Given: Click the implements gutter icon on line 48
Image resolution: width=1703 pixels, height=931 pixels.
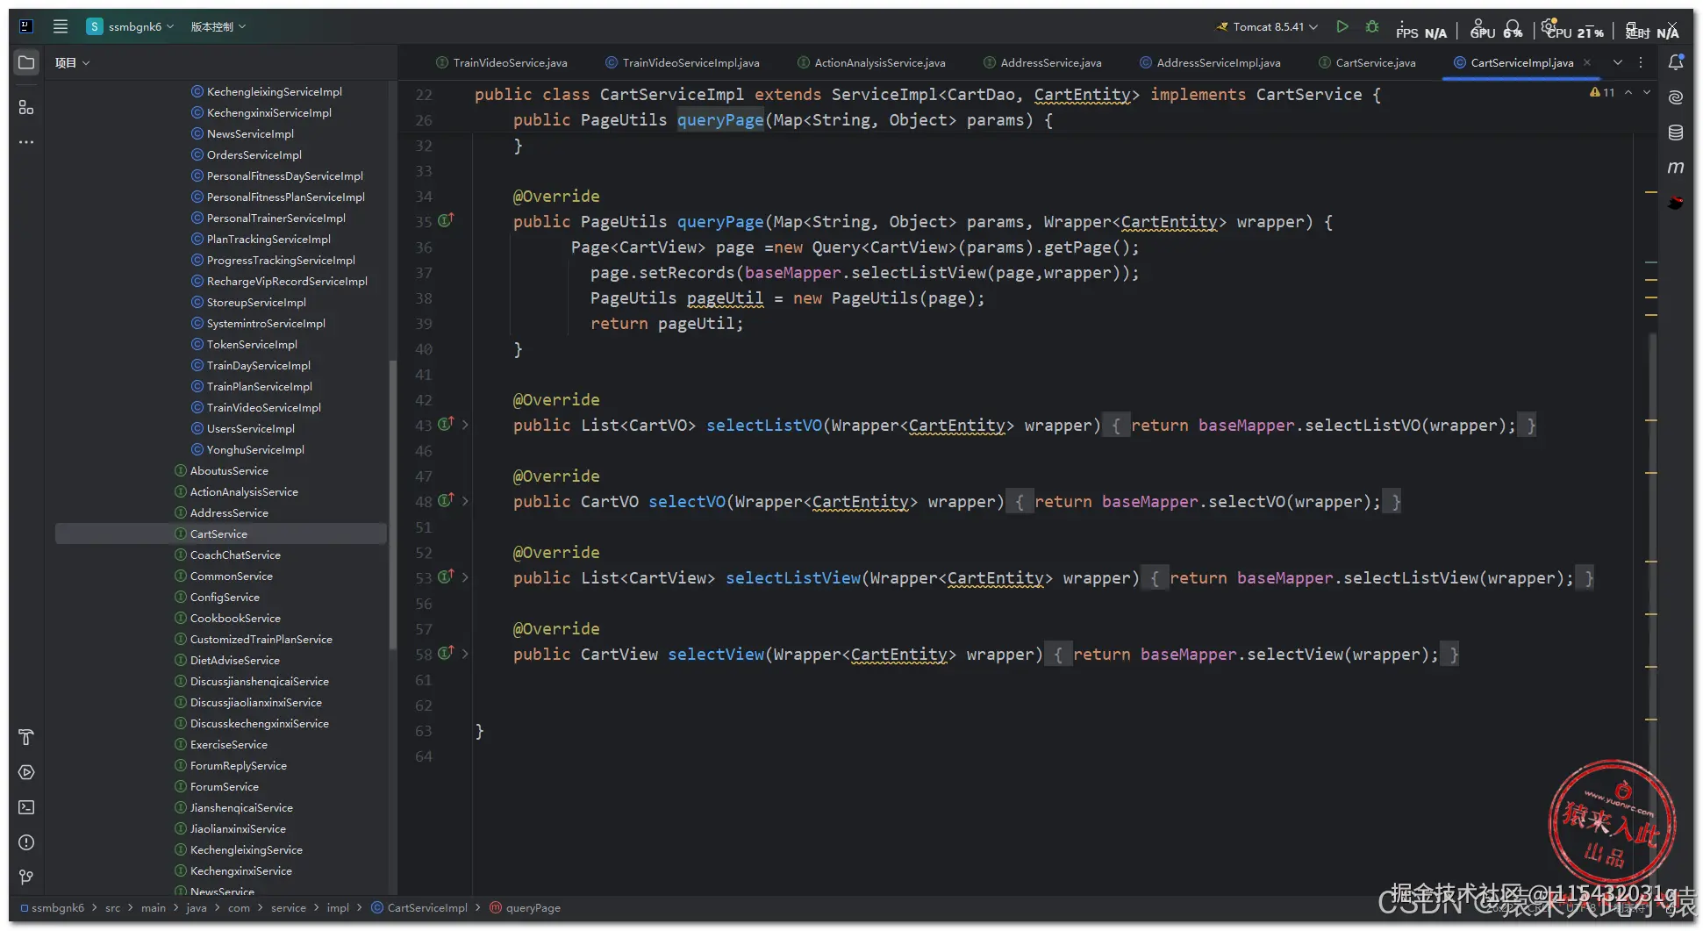Looking at the screenshot, I should [x=446, y=500].
